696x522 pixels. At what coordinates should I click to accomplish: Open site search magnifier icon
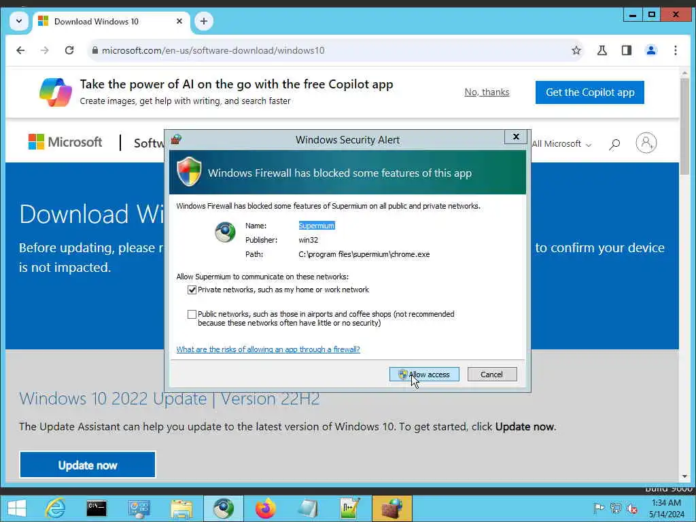[614, 144]
